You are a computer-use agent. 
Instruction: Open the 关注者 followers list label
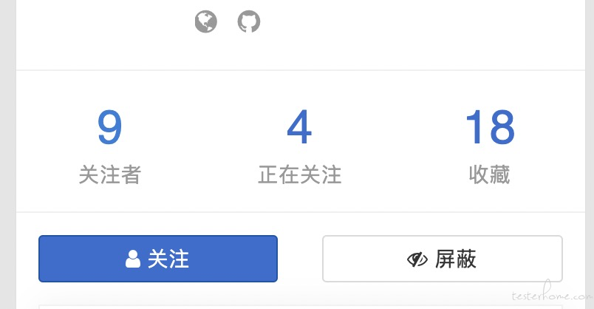click(110, 174)
